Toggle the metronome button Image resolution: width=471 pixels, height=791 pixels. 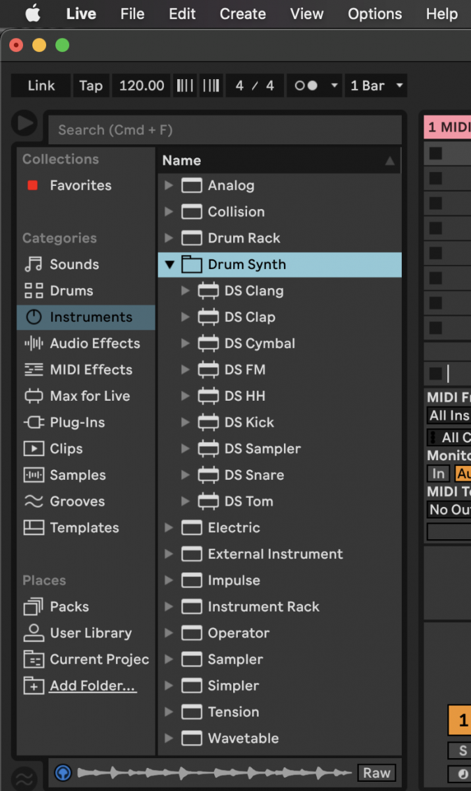306,86
